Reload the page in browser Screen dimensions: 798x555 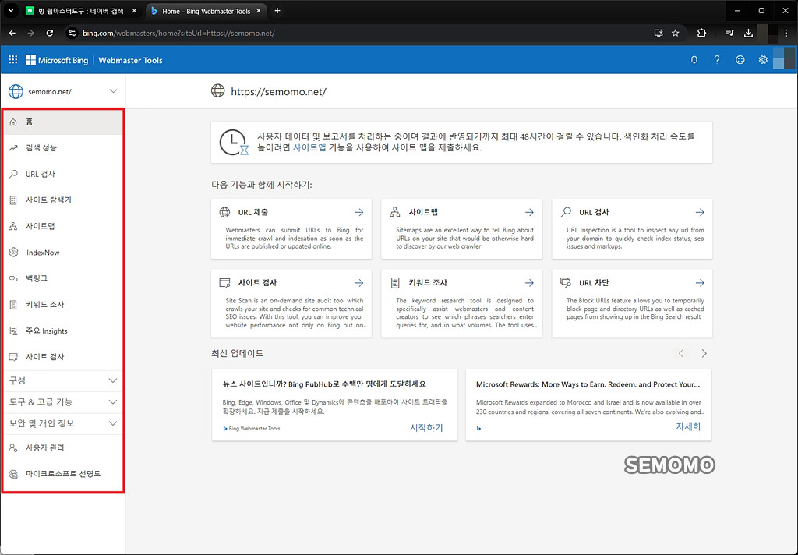pos(49,33)
